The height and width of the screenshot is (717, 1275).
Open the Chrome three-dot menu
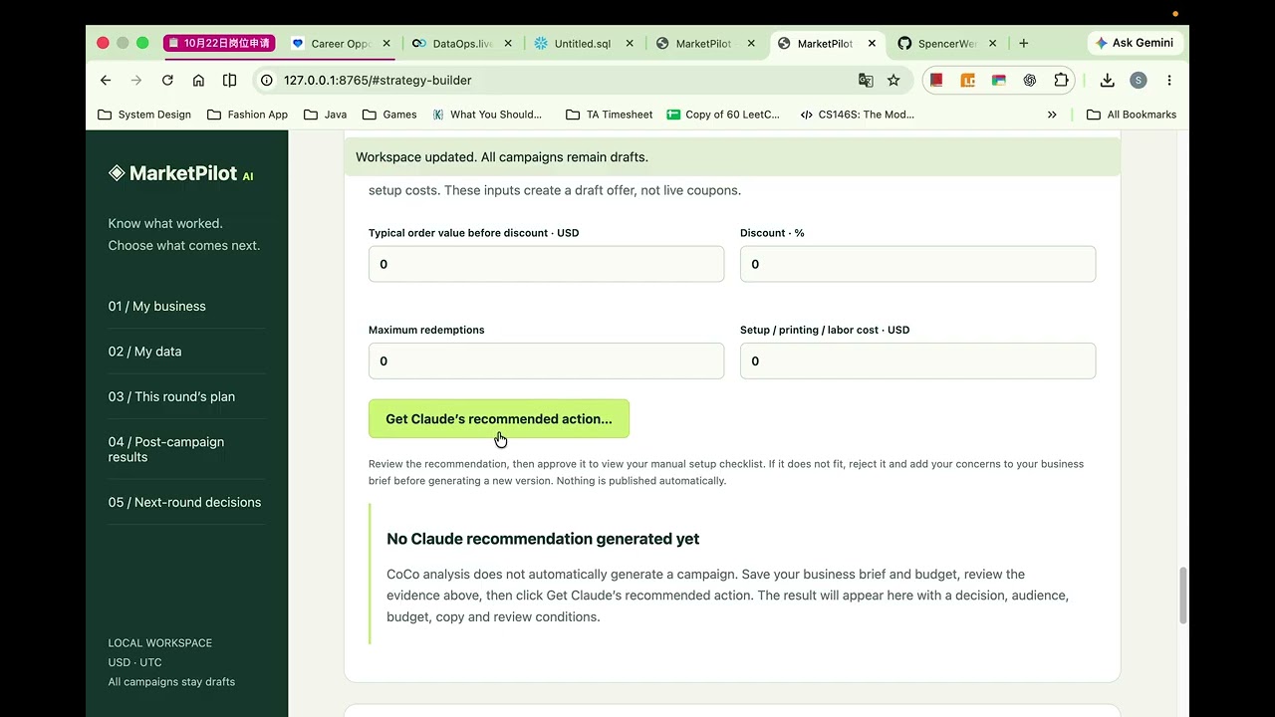click(1169, 81)
